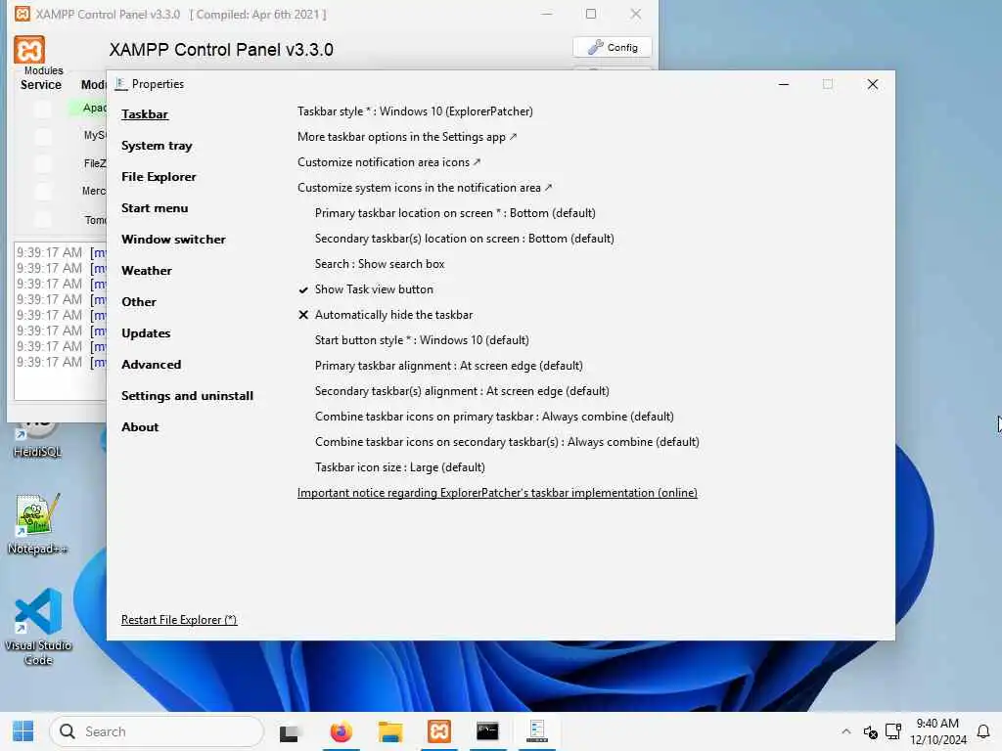The image size is (1002, 751).
Task: Click the XAMPP logo in Control Panel
Action: (x=29, y=49)
